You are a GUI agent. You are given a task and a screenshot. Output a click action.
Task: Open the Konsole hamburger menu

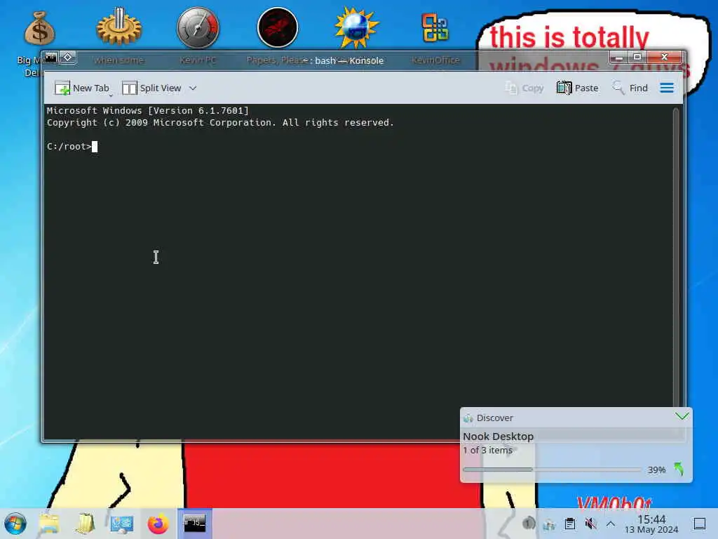coord(667,88)
